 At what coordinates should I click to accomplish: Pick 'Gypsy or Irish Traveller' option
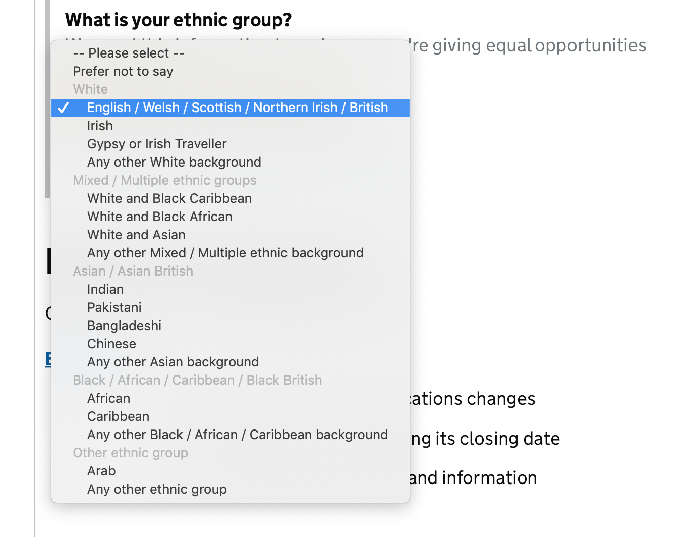coord(156,144)
